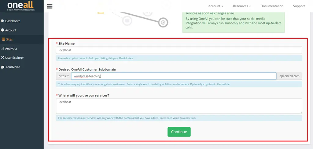This screenshot has width=313, height=149.
Task: Click the Account sidebar icon
Action: point(2,30)
